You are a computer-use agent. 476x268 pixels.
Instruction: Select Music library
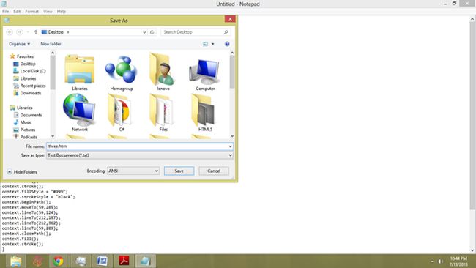23,122
